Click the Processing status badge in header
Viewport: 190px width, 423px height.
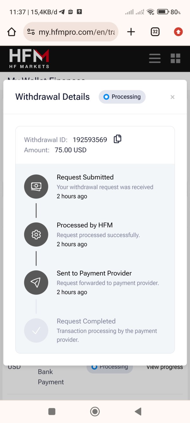tap(122, 97)
